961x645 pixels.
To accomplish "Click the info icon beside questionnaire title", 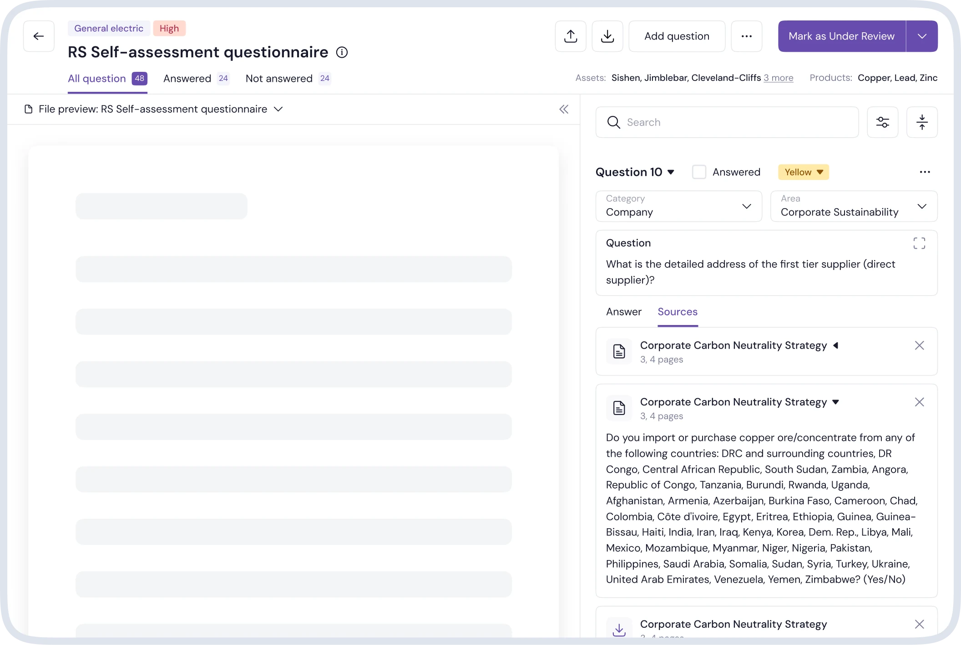I will coord(342,53).
